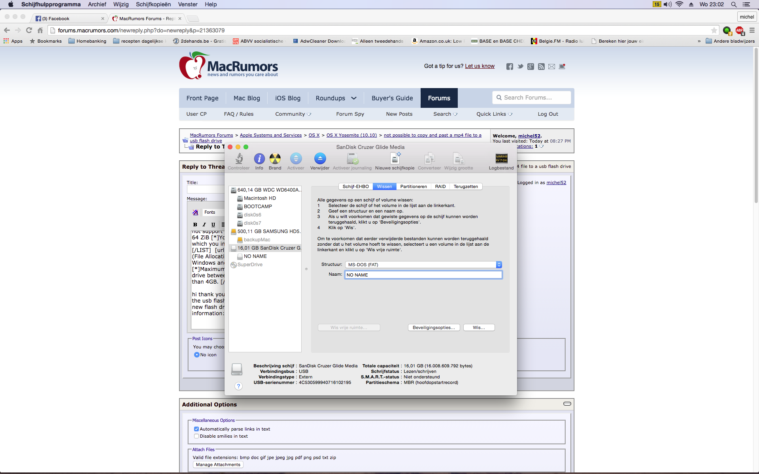Expand the bookmarks overflow chevron
This screenshot has width=759, height=474.
pos(699,41)
